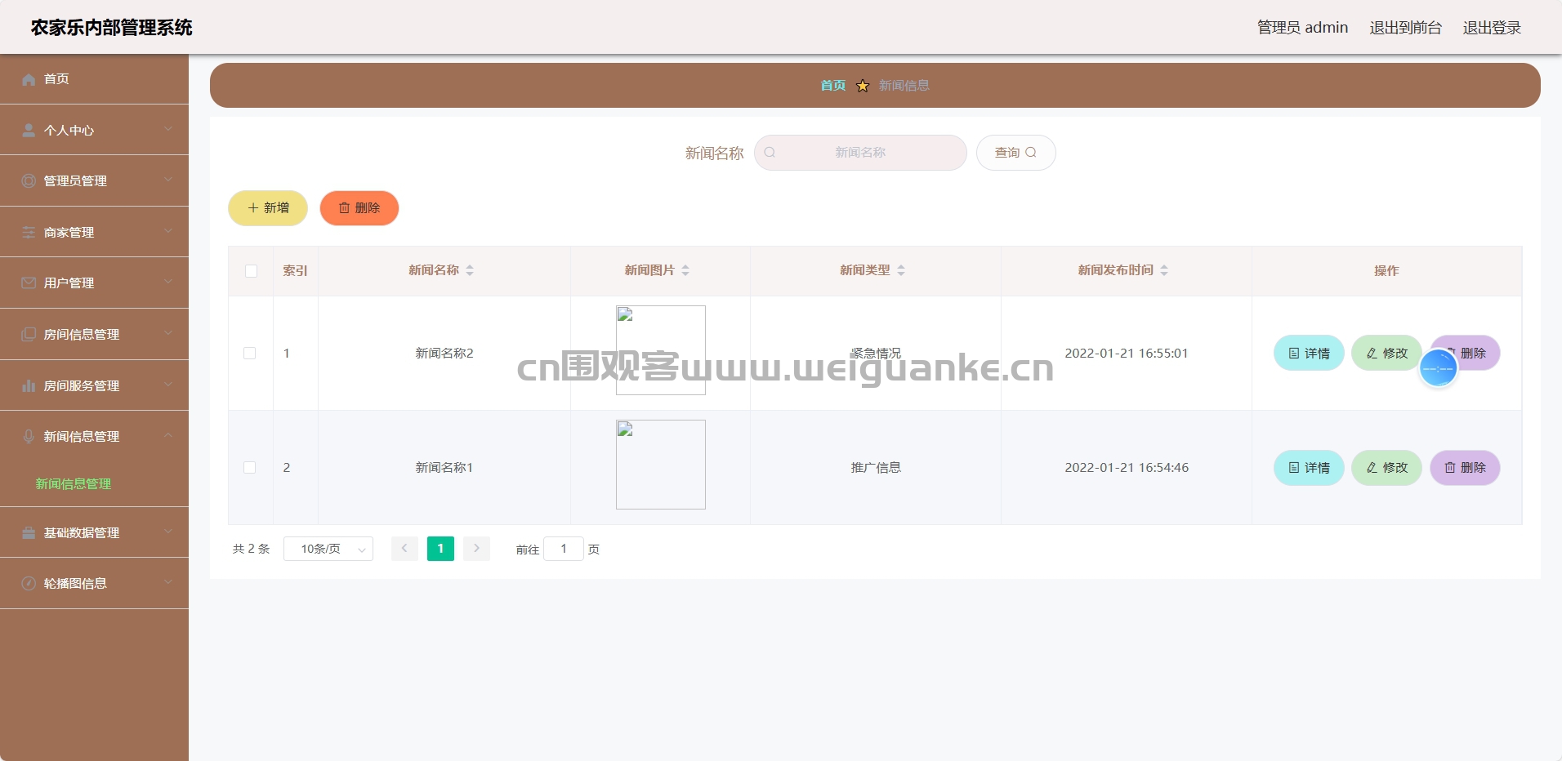Open the 10条/页 page size dropdown
Image resolution: width=1562 pixels, height=761 pixels.
pyautogui.click(x=328, y=549)
